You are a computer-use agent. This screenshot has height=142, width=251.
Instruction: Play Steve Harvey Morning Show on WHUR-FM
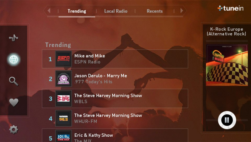(x=115, y=118)
